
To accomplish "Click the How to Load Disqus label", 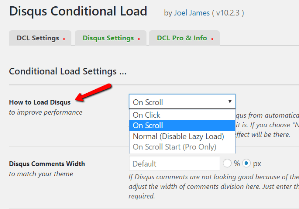I will 40,102.
